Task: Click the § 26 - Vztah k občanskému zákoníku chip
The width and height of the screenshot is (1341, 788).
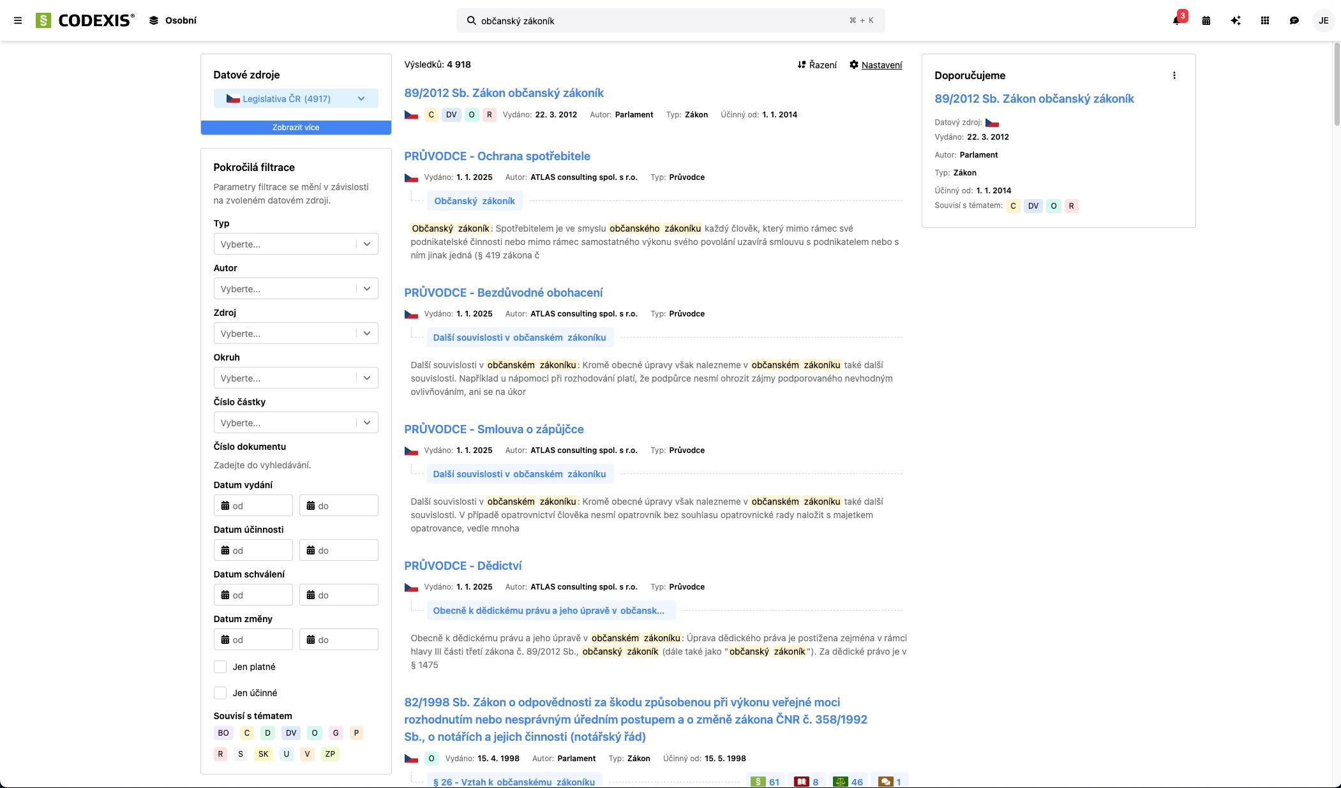Action: click(514, 782)
